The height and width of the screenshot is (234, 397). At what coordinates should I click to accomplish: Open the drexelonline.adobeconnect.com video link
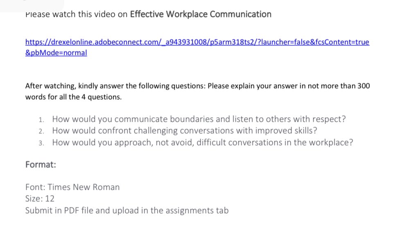[x=197, y=42]
